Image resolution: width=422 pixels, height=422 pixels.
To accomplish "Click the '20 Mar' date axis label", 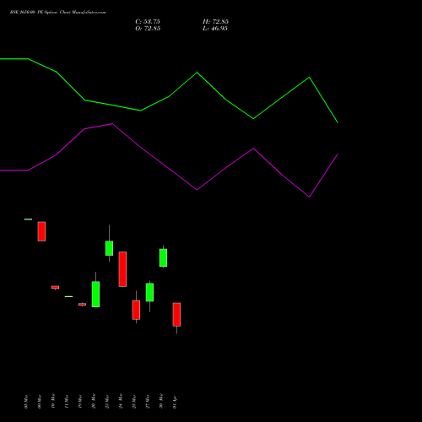I will [94, 401].
